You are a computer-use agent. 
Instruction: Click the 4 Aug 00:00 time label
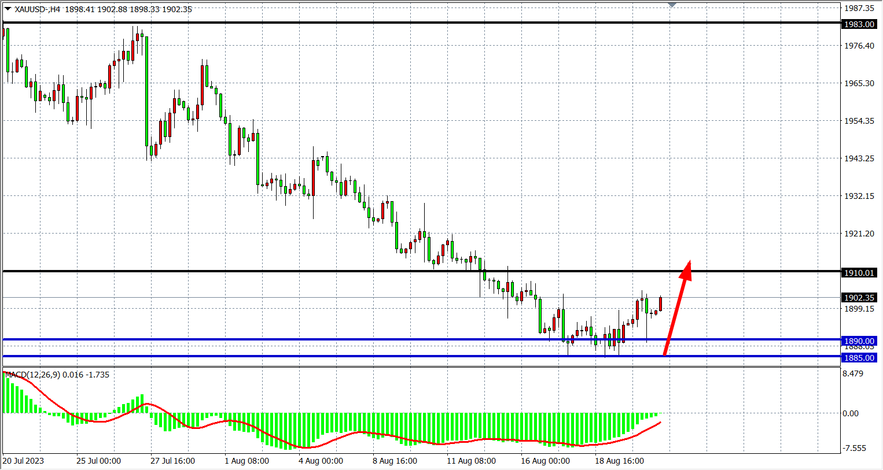tap(321, 461)
